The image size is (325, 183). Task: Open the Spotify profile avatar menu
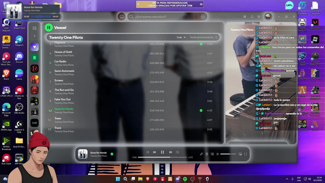268,17
